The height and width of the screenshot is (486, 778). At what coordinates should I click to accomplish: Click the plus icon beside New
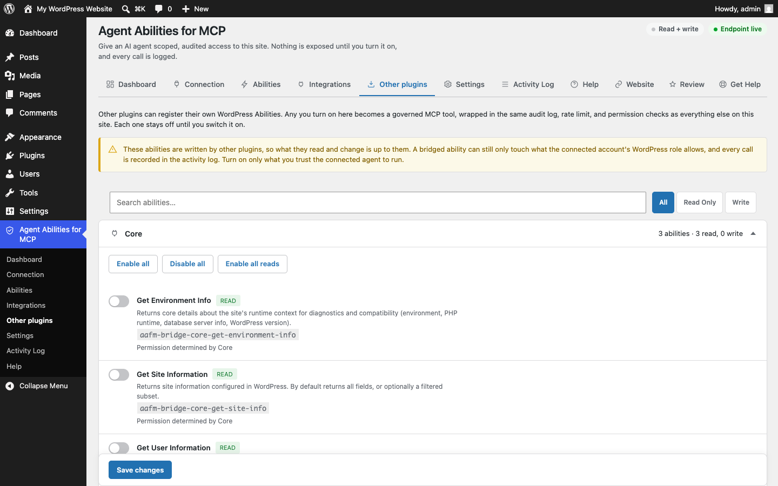tap(186, 9)
